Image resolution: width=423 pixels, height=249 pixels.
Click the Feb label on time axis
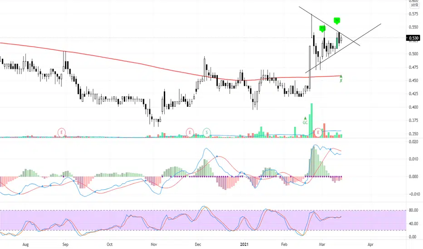pyautogui.click(x=284, y=244)
